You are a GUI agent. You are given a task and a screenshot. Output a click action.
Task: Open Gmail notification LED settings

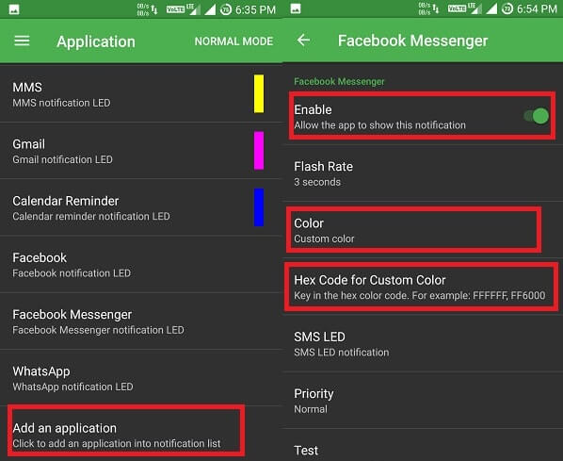click(141, 151)
